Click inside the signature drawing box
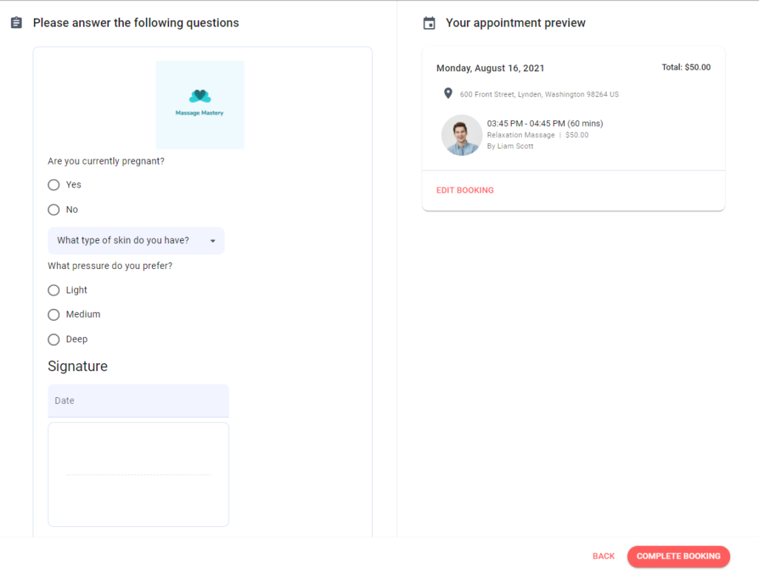759x572 pixels. (139, 474)
